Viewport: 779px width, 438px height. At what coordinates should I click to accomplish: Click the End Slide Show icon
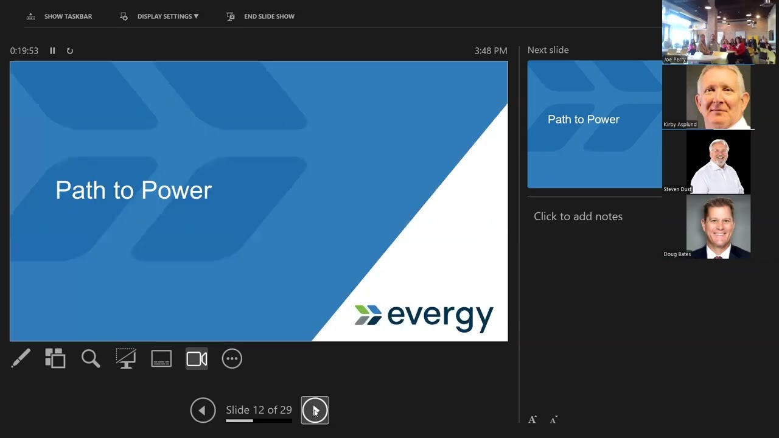click(231, 16)
